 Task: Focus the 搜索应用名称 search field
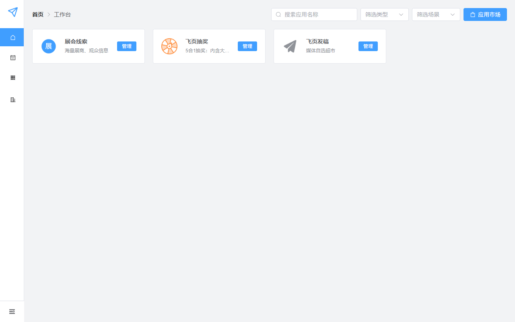pos(318,14)
